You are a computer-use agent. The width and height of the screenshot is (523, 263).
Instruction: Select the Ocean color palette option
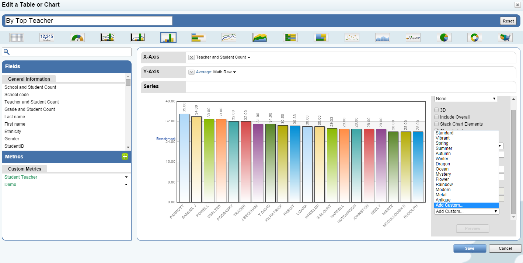pos(442,169)
